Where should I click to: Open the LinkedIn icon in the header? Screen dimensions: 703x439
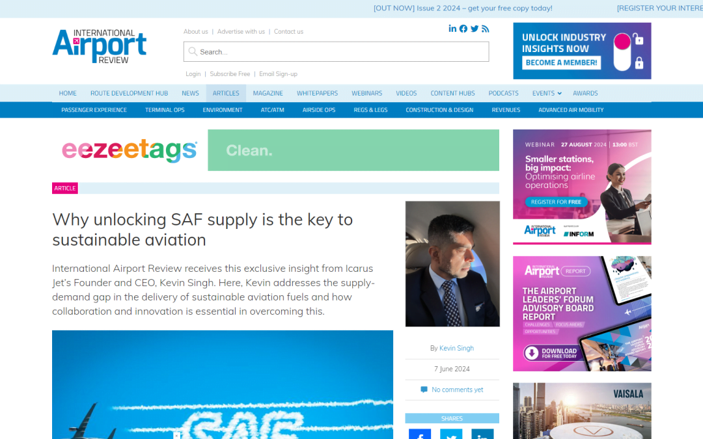[x=452, y=29]
